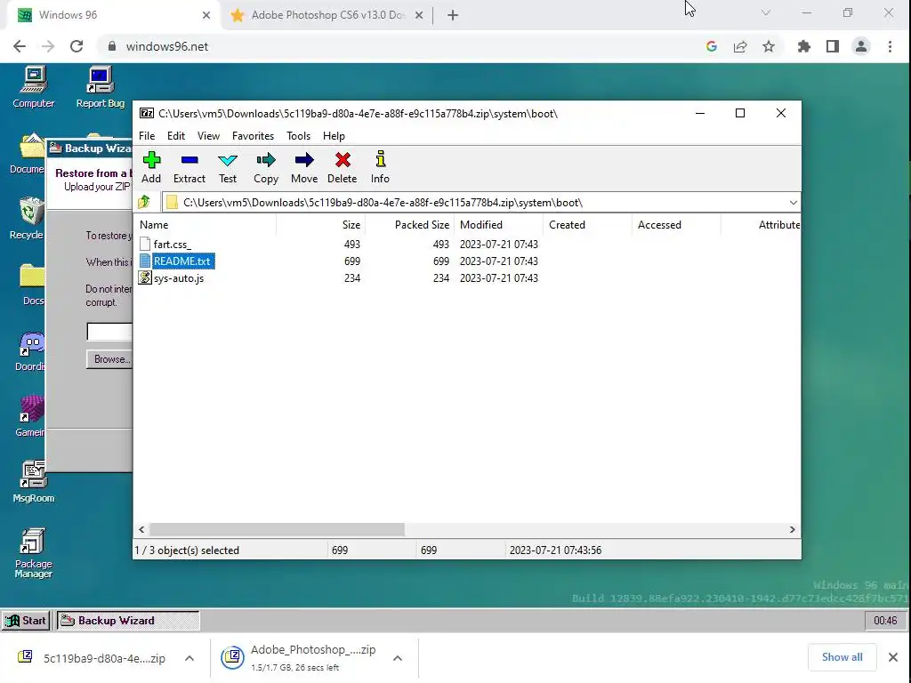Screen dimensions: 911x683
Task: Open the Documents folder desktop icon
Action: click(x=28, y=153)
